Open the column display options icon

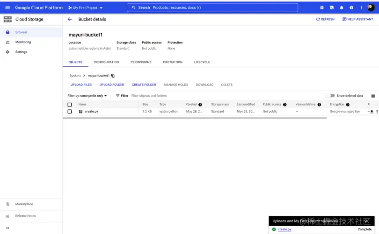click(x=373, y=96)
